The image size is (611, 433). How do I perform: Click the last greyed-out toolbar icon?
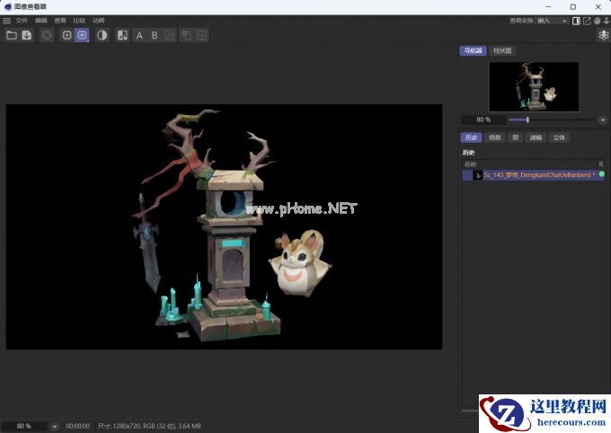[201, 35]
